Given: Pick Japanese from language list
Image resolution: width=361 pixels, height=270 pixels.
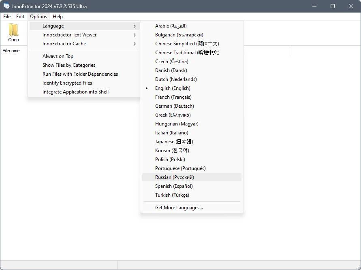Looking at the screenshot, I should click(192, 142).
